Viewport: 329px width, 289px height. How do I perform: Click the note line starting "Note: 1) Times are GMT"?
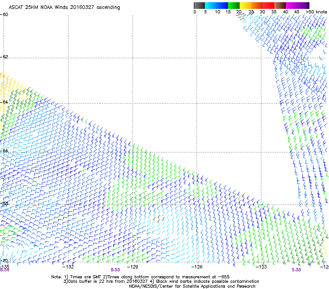(x=140, y=277)
